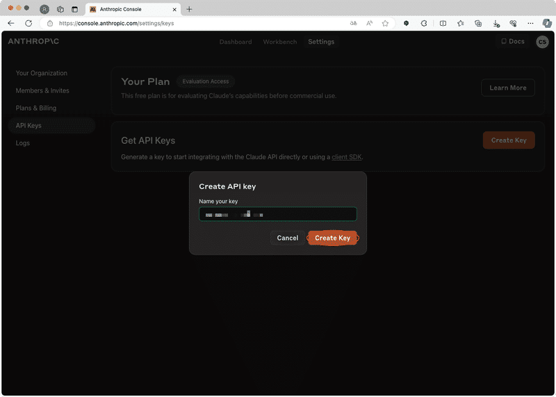Open Members & Invites page
Viewport: 556px width, 397px height.
(42, 90)
